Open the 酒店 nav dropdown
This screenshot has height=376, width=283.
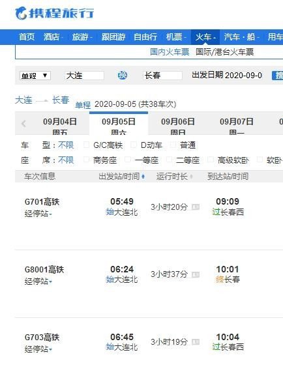click(53, 37)
